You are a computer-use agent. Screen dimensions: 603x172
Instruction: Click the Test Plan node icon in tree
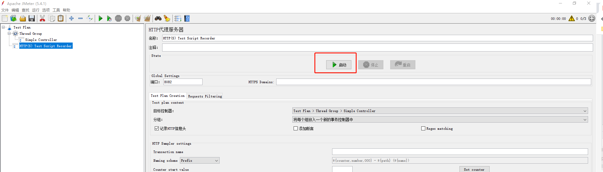(x=9, y=28)
